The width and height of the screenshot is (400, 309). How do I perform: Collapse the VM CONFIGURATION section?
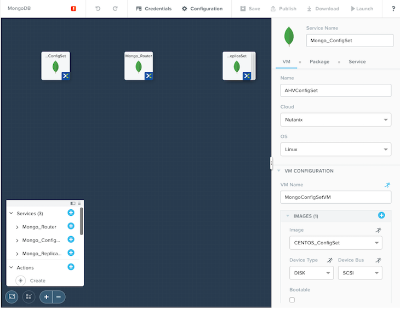point(279,171)
